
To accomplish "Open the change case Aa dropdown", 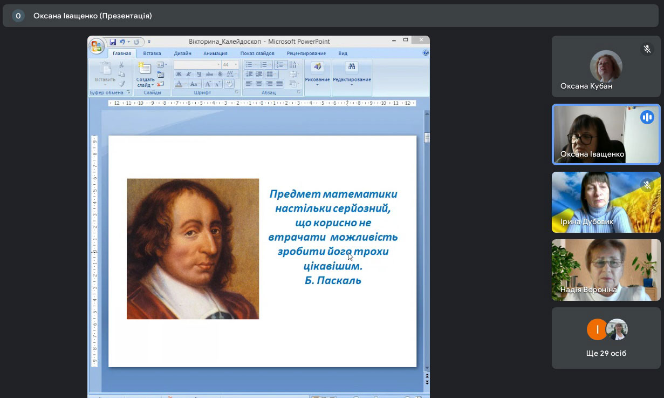I will [195, 84].
